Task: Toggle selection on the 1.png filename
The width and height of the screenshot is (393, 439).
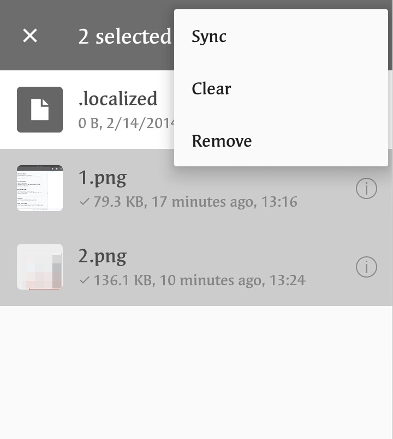Action: tap(103, 177)
